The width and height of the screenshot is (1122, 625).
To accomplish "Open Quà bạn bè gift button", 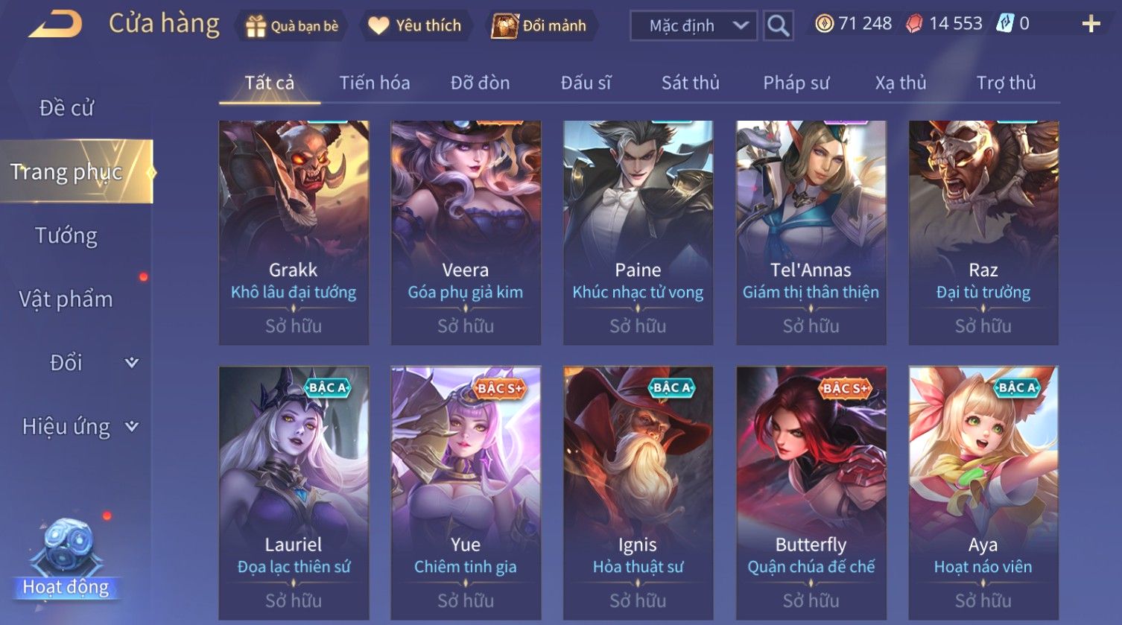I will pyautogui.click(x=291, y=26).
